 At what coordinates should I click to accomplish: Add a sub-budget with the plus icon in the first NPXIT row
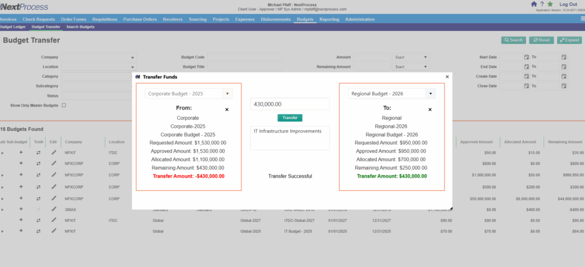(21, 153)
